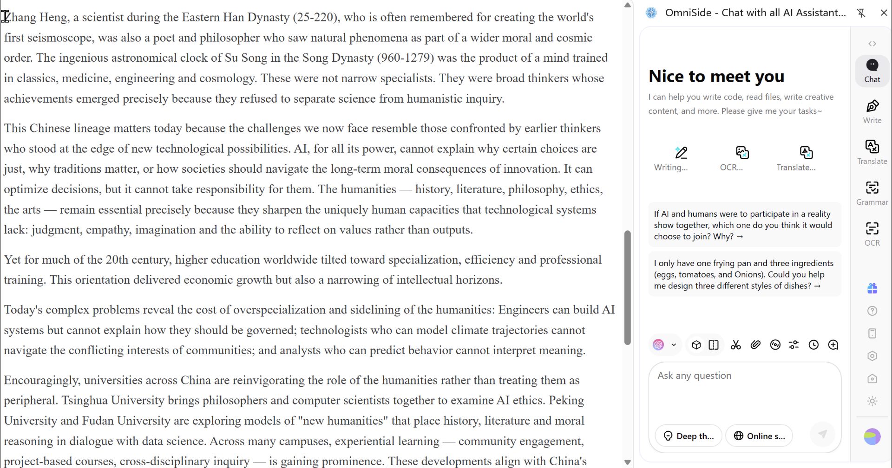
Task: Click the split-view columns icon
Action: click(714, 345)
